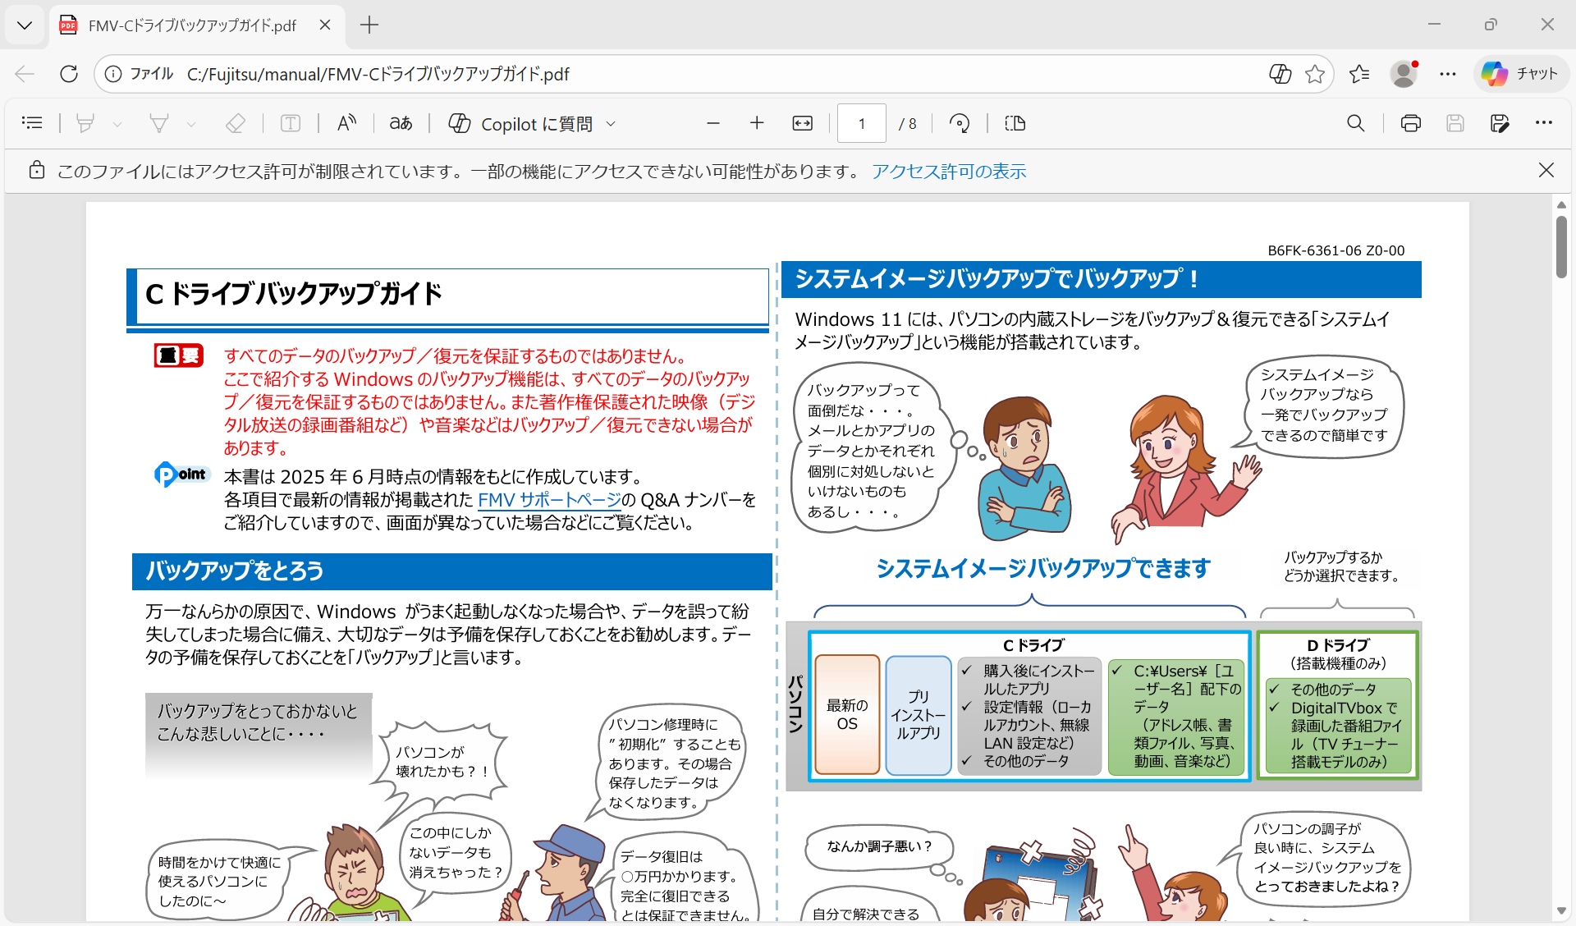
Task: Click the rotate page icon
Action: 959,123
